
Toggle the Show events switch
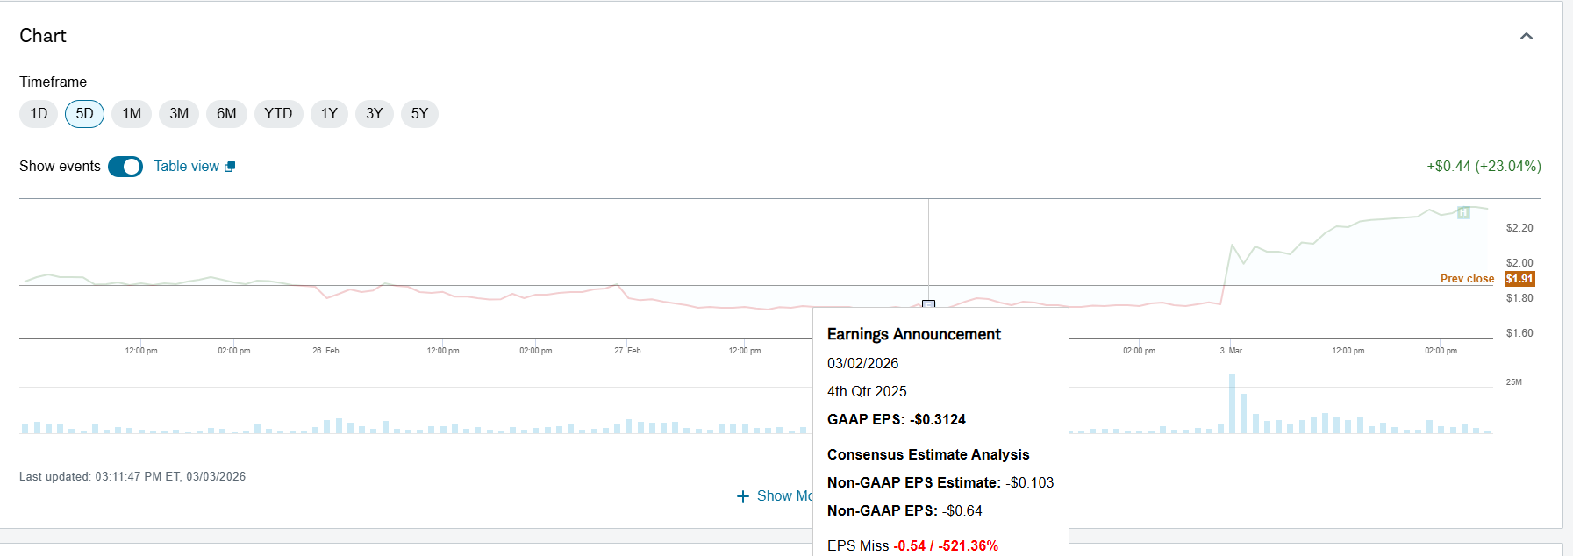(x=125, y=167)
